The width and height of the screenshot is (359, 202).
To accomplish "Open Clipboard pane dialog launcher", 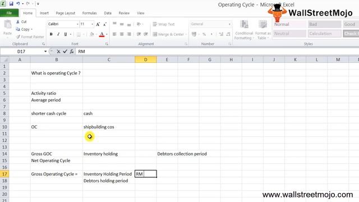I will pos(43,44).
